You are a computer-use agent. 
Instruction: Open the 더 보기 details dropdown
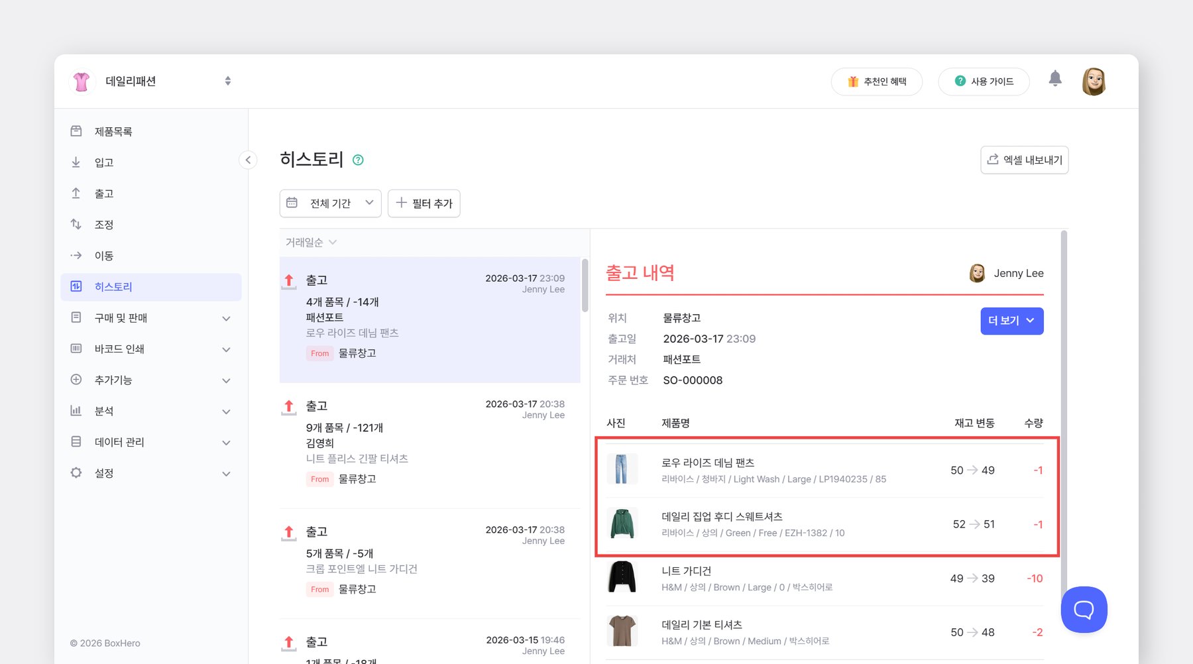[1011, 321]
